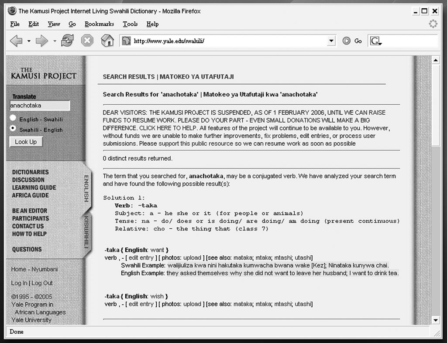Screen dimensions: 447x343
Task: Go back using the Back arrow icon
Action: coord(16,41)
